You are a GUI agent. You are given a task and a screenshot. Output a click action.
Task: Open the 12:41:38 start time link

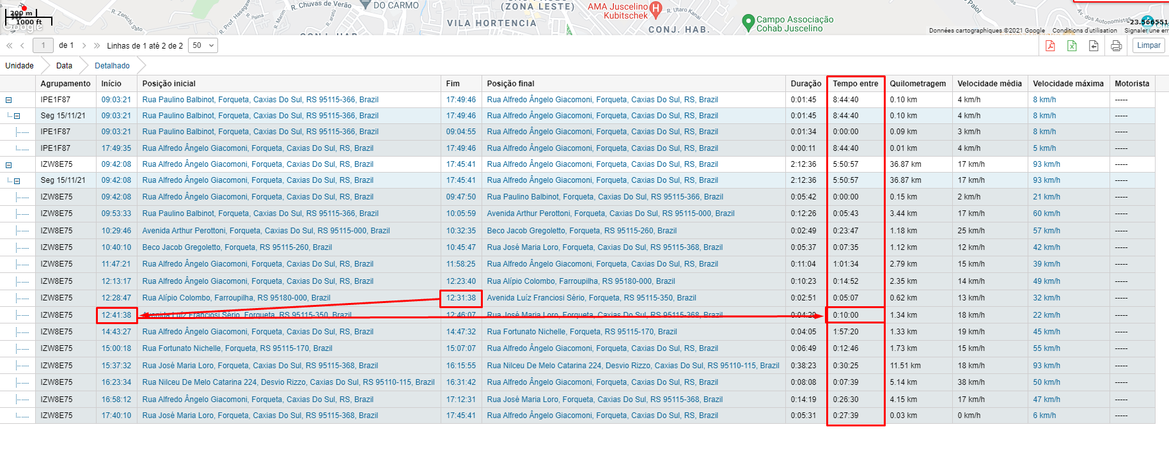(116, 315)
